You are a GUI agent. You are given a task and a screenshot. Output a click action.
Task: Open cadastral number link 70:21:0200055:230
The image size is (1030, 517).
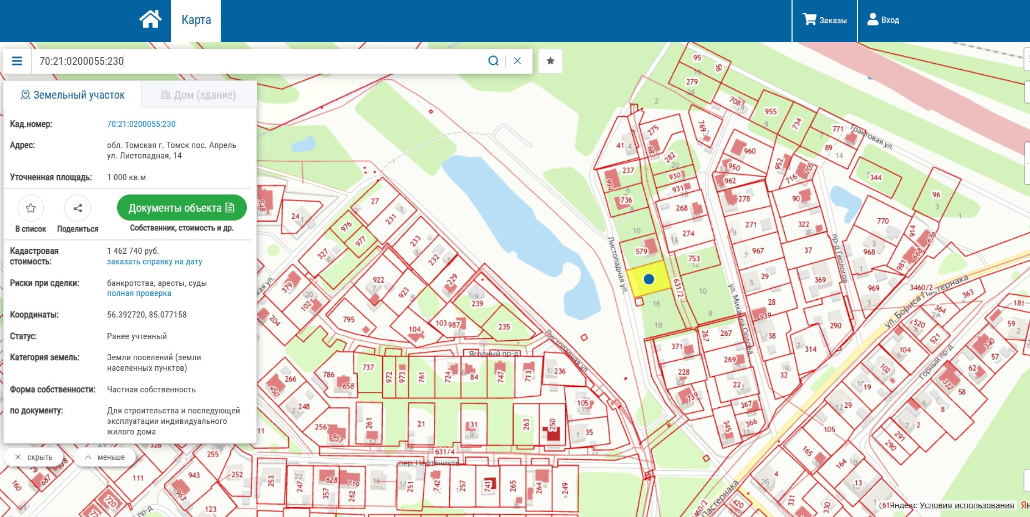point(141,124)
